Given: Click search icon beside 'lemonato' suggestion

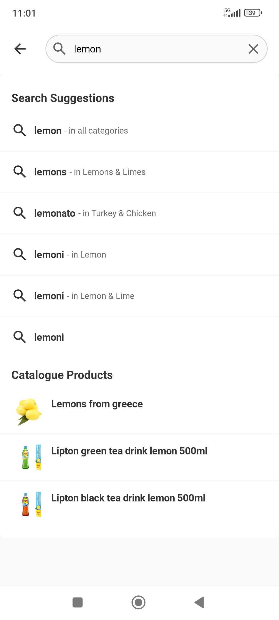Looking at the screenshot, I should pyautogui.click(x=20, y=213).
